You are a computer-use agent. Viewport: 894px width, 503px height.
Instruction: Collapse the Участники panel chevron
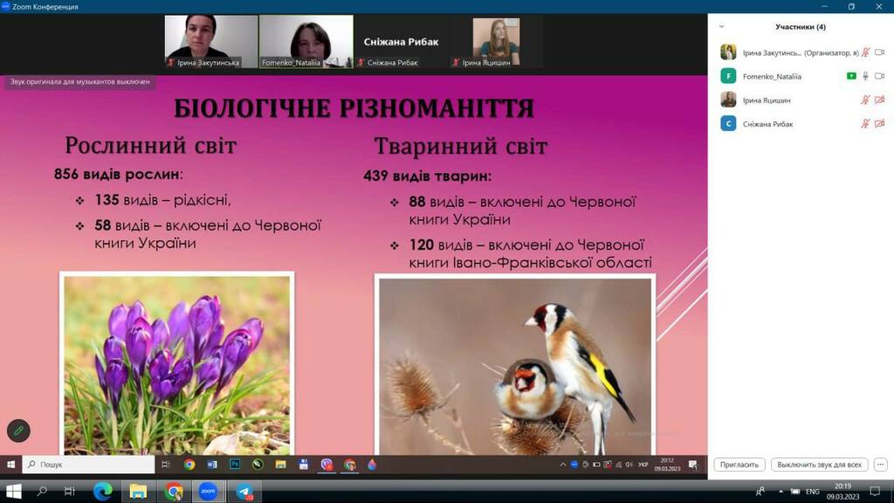[721, 27]
